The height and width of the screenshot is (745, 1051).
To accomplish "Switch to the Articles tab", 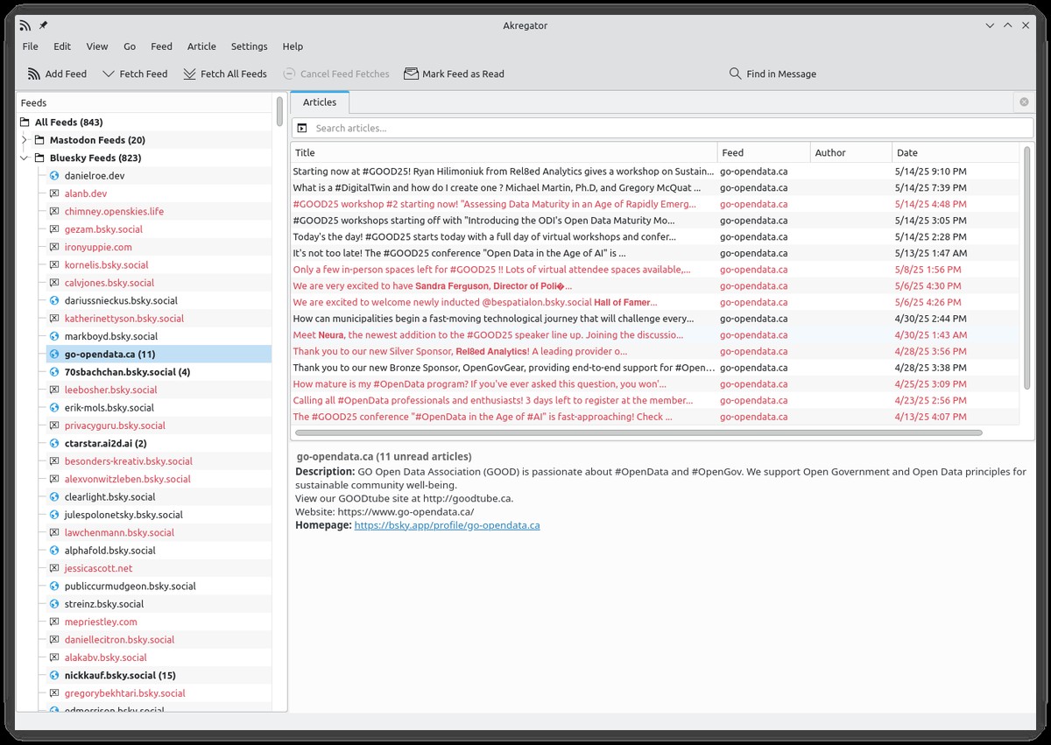I will tap(320, 102).
